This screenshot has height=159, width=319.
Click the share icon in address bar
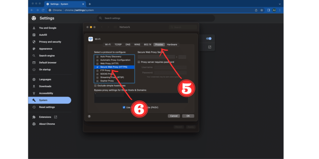(256, 10)
